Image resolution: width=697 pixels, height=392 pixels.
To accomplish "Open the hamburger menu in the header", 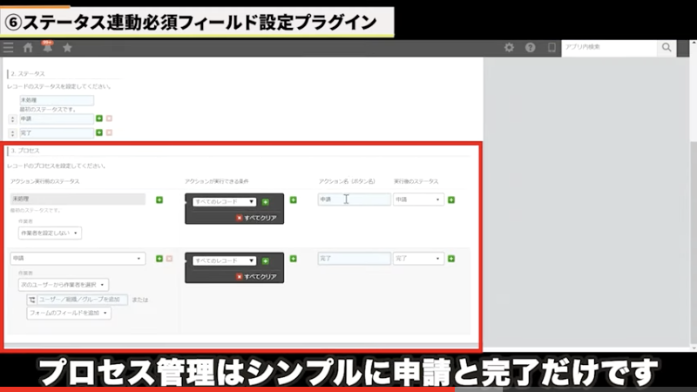I will pos(9,48).
